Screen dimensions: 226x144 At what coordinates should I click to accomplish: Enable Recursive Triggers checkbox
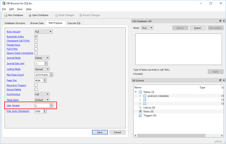(x=36, y=85)
